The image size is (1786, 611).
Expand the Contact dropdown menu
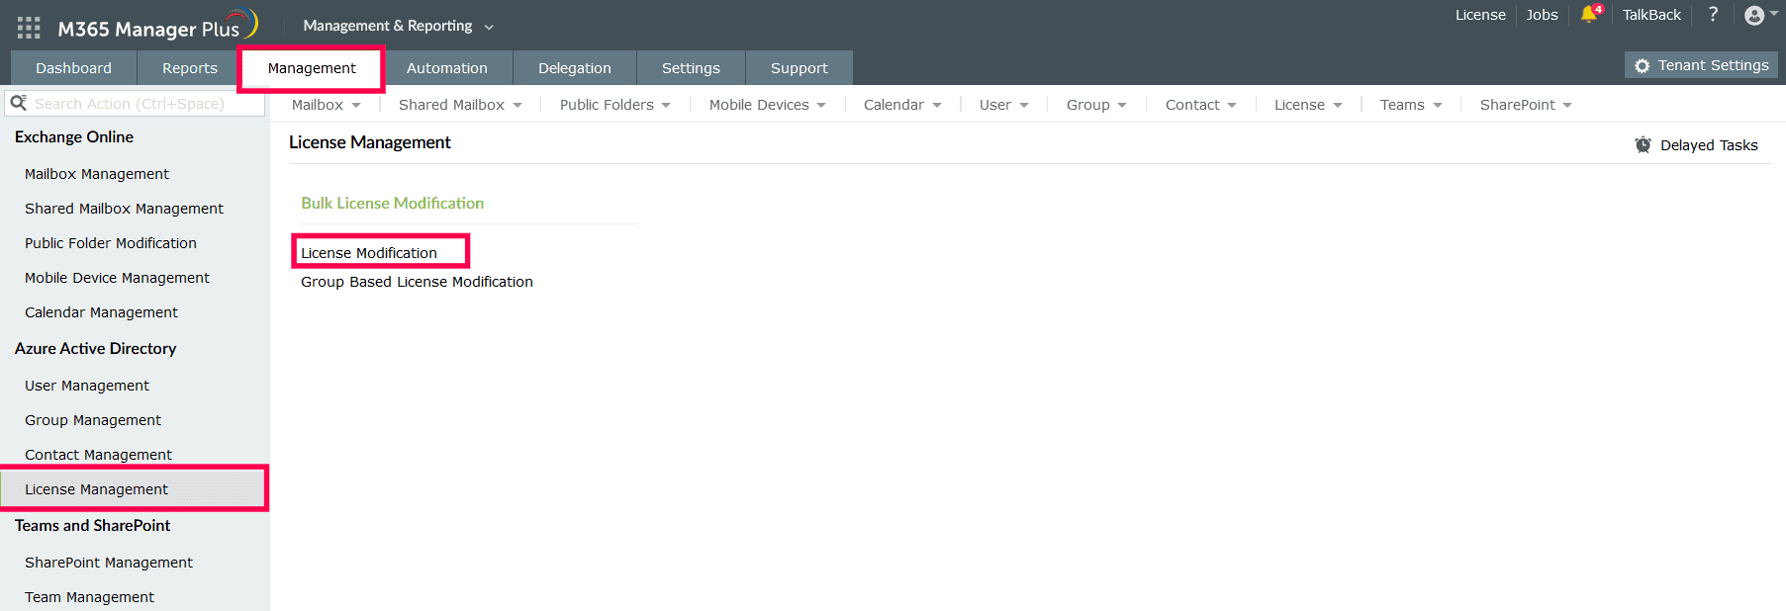1200,104
